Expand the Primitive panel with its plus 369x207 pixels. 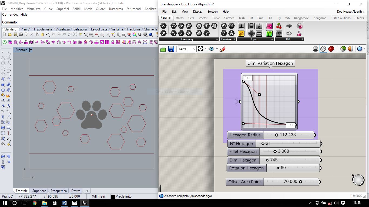click(234, 39)
